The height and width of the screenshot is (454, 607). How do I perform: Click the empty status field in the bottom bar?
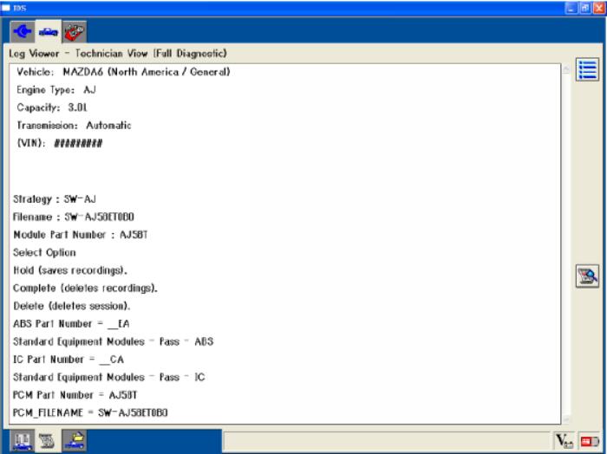[386, 441]
